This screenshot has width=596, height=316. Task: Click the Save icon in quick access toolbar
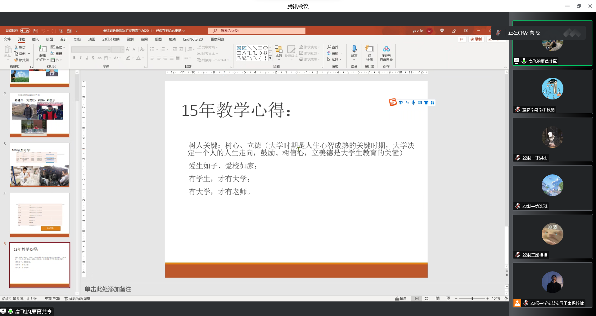36,31
